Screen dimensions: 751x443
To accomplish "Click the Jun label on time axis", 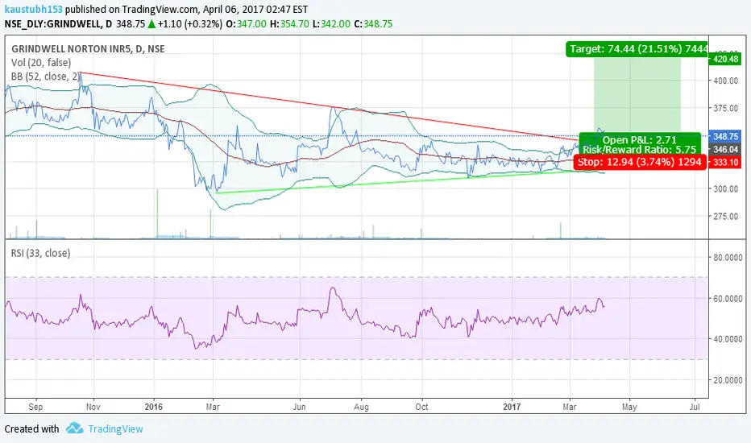I will (x=299, y=407).
